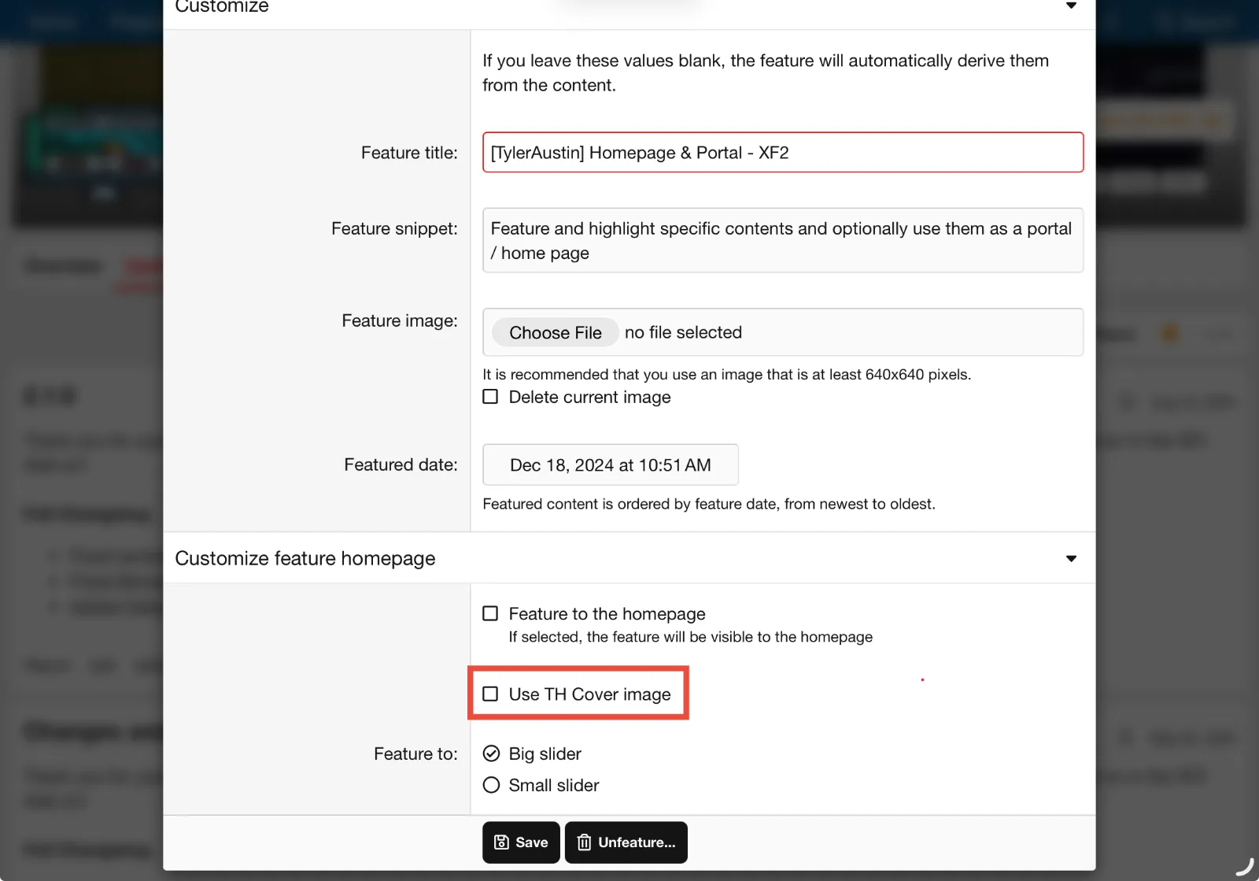Focus the Feature title text field
Screen dimensions: 1259x881
[782, 153]
